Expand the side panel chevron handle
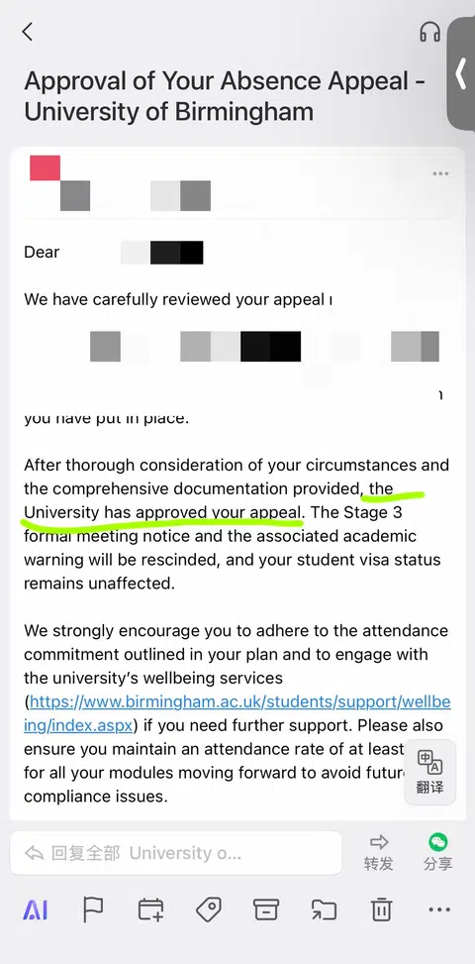 [461, 73]
